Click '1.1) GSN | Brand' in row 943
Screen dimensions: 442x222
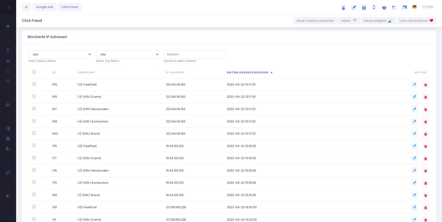pos(88,134)
